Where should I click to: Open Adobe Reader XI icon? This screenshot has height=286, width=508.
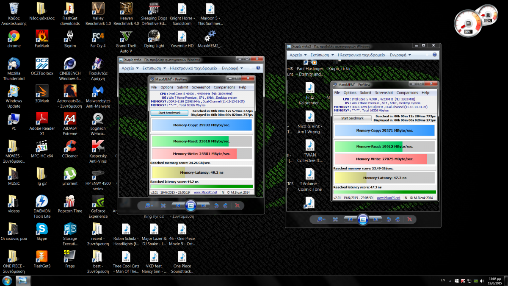(x=42, y=124)
